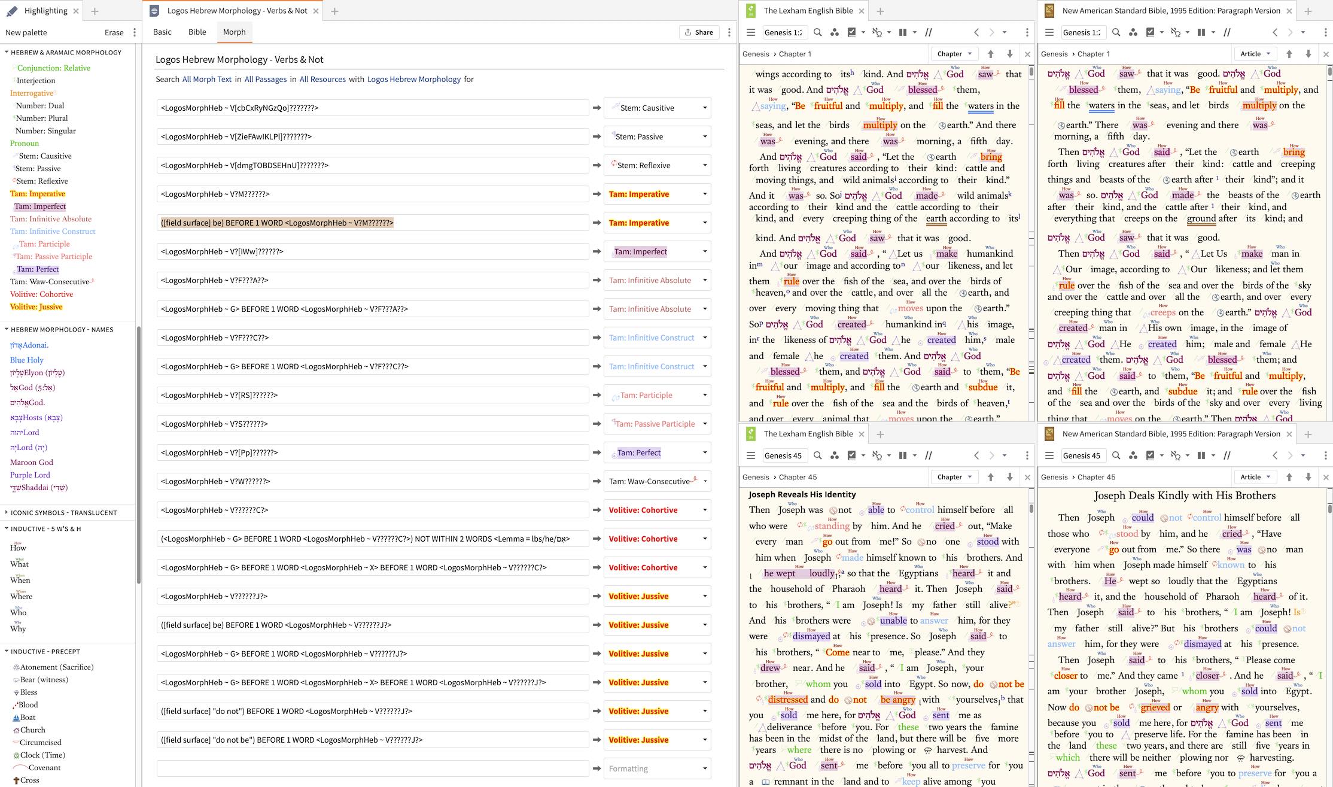Screen dimensions: 1333x787
Task: Switch to the Bible search tab
Action: coord(197,32)
